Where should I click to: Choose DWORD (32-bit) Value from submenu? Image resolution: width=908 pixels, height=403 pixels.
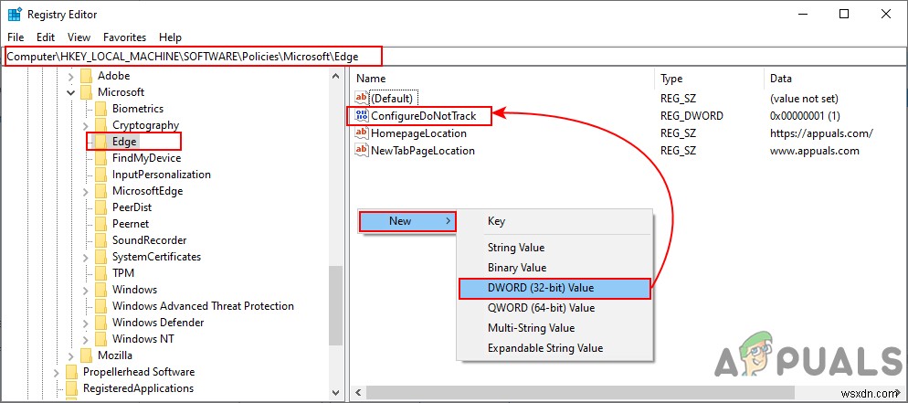tap(554, 288)
